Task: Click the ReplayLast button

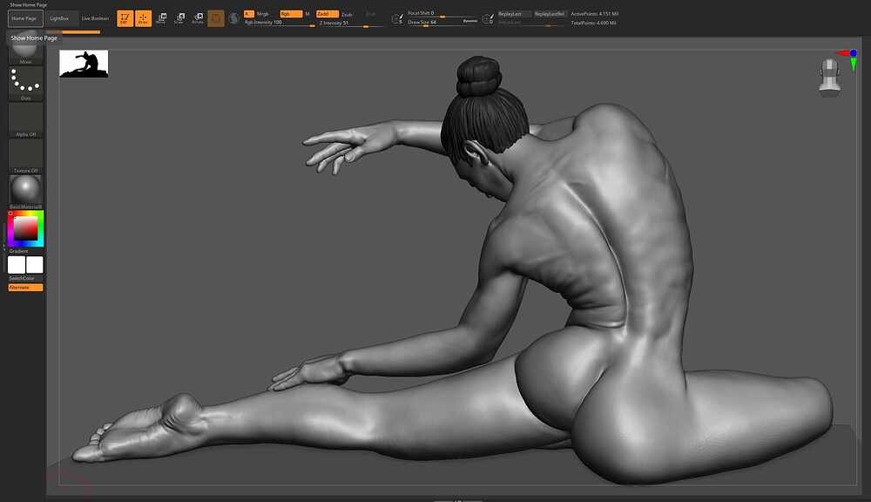Action: [513, 13]
